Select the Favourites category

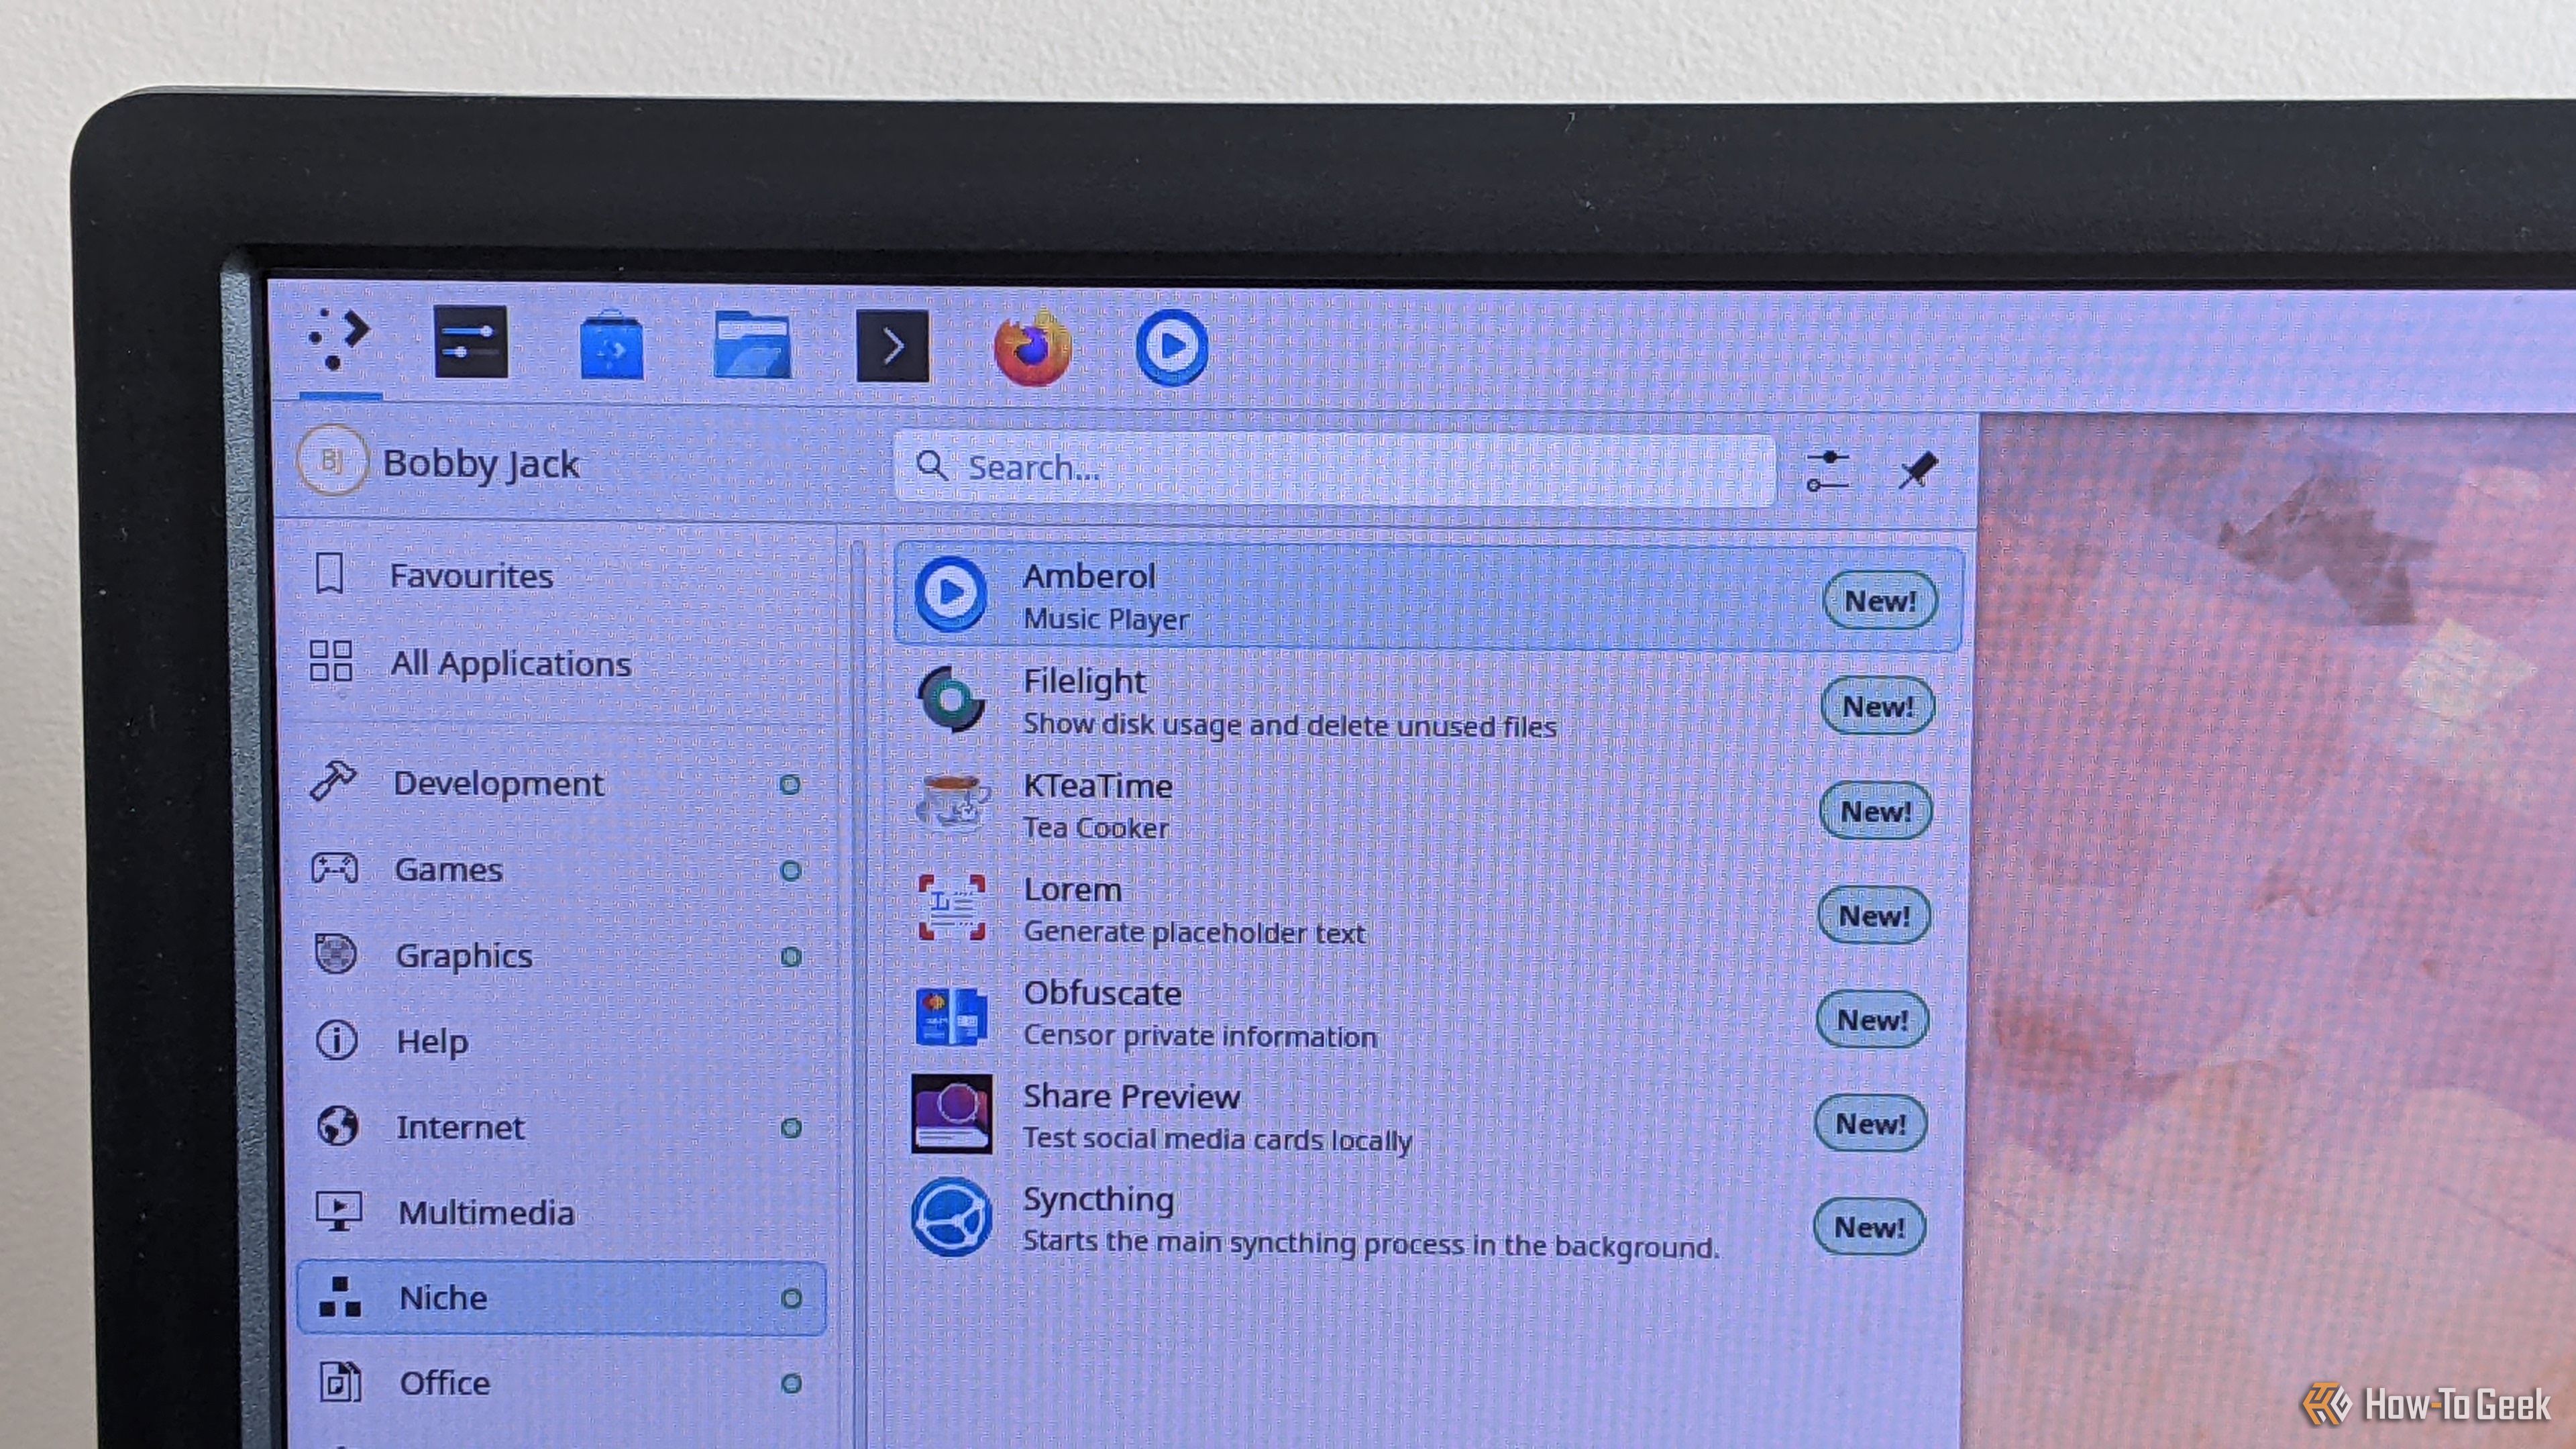coord(560,575)
